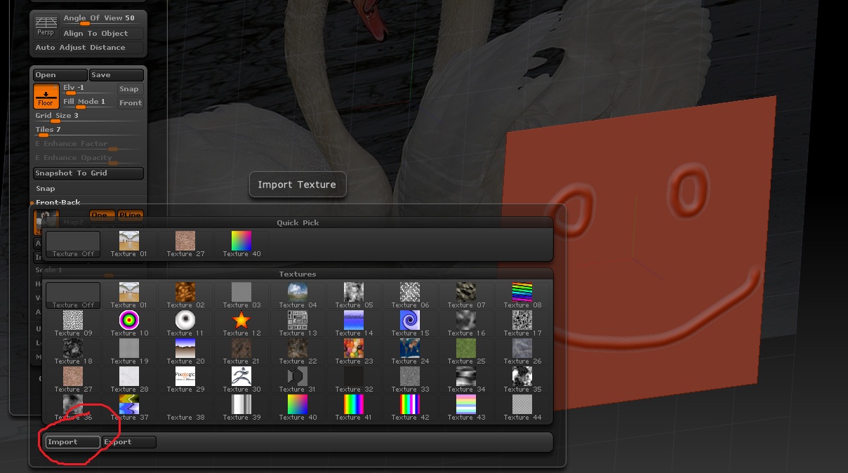
Task: Adjust the Elv elevation slider
Action: 88,88
